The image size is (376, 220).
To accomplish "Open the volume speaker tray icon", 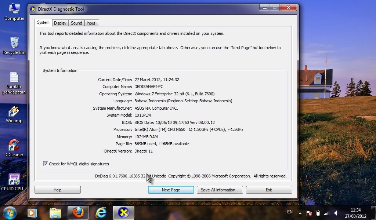I will (x=336, y=213).
